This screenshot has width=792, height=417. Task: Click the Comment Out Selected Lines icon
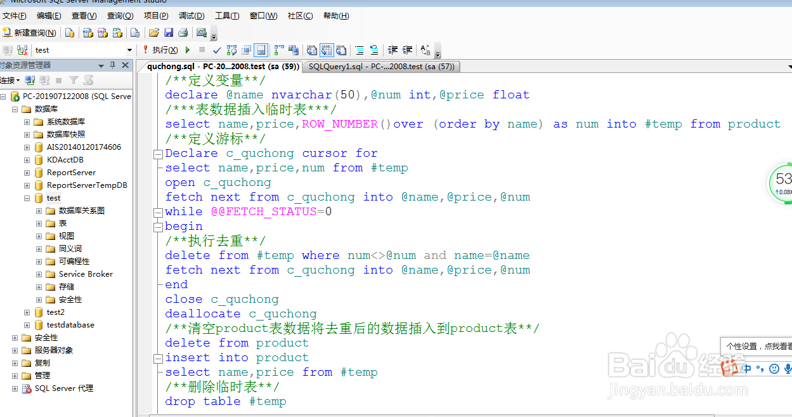click(359, 50)
